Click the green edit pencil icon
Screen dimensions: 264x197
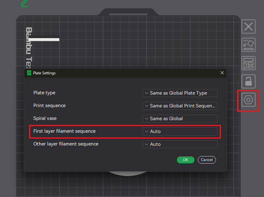coord(24,3)
